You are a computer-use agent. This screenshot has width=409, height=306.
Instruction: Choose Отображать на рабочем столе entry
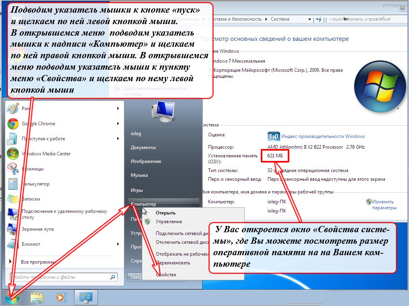point(186,254)
